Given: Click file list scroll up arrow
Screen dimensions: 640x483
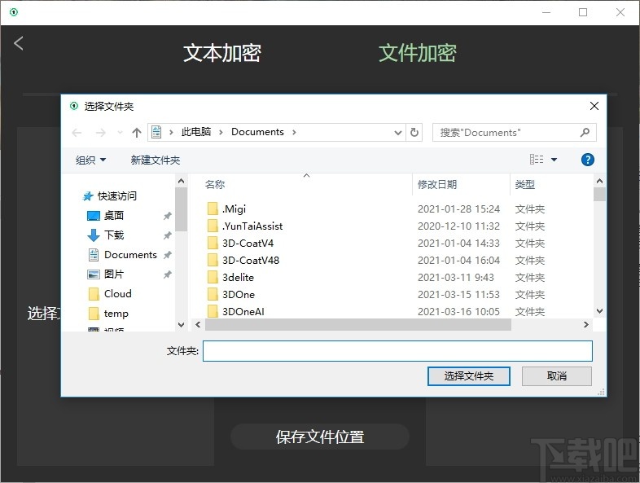Looking at the screenshot, I should pos(599,181).
